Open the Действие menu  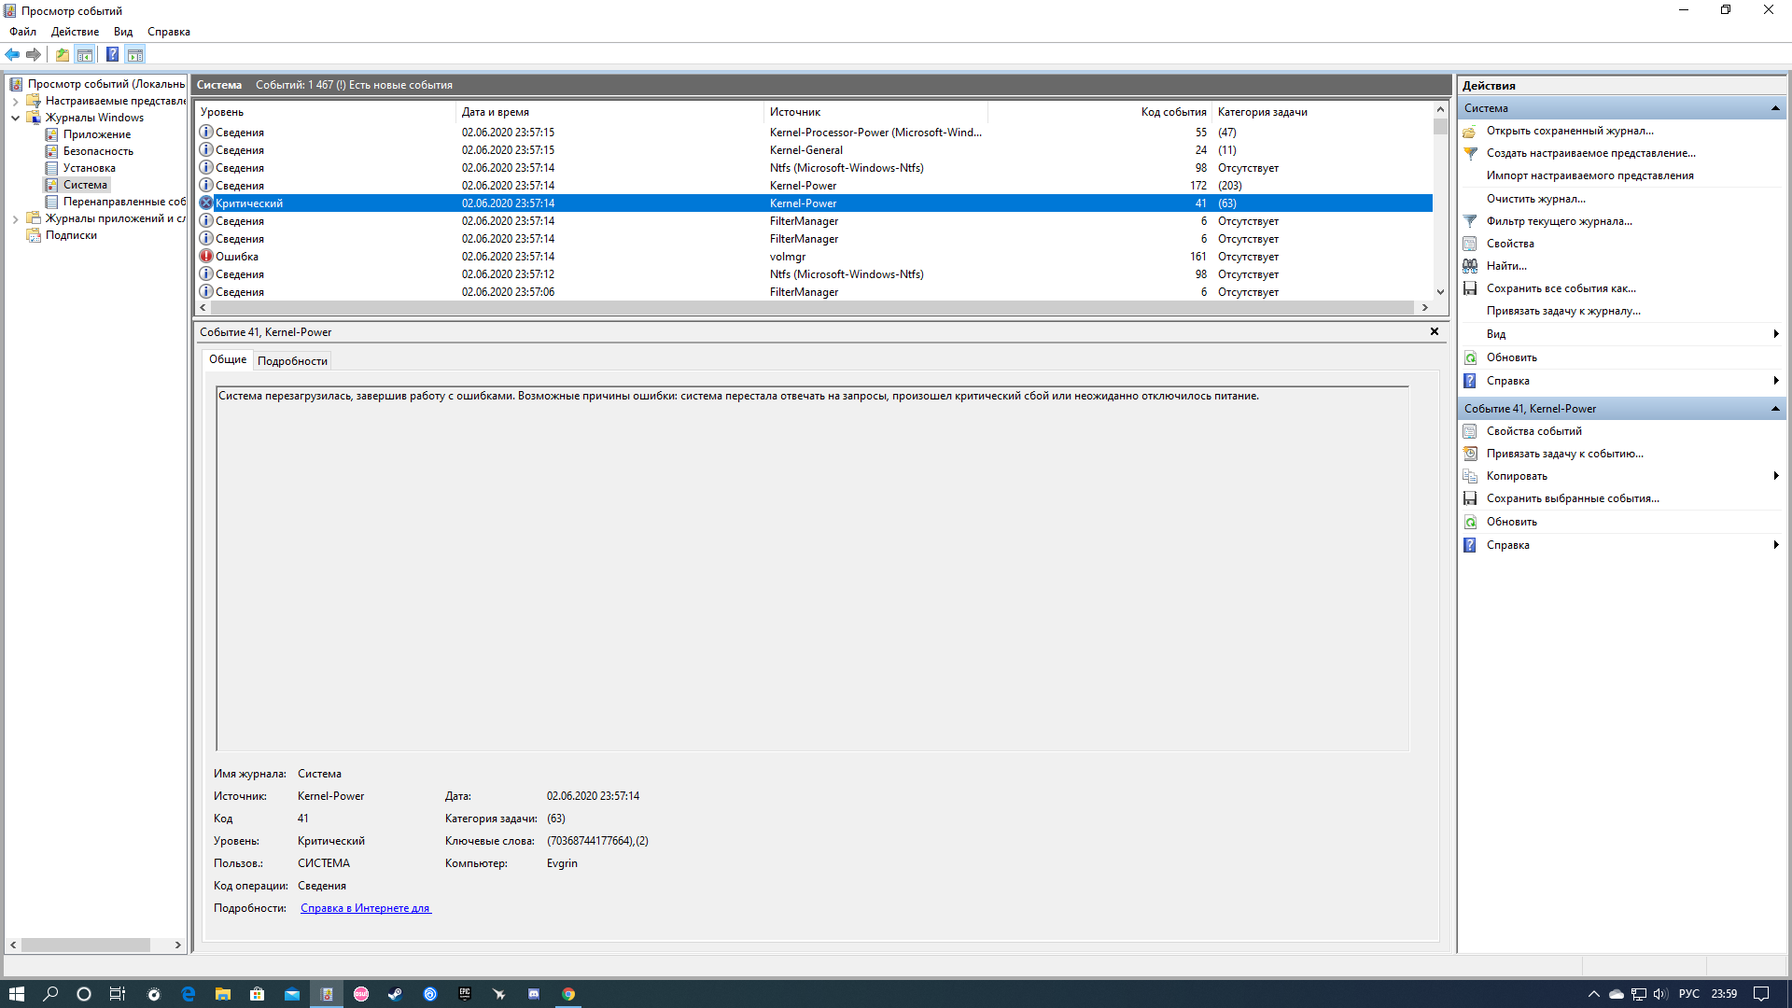pyautogui.click(x=75, y=32)
